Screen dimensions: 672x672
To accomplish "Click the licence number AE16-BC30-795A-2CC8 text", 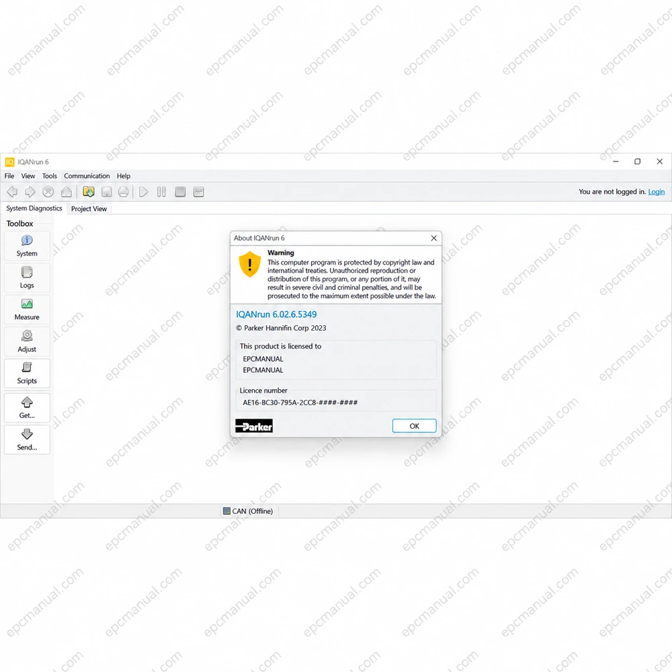I will coord(300,403).
